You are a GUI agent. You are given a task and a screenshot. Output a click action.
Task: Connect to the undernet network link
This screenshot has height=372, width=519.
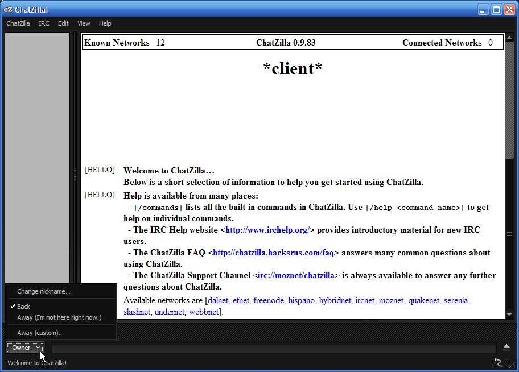click(x=170, y=312)
